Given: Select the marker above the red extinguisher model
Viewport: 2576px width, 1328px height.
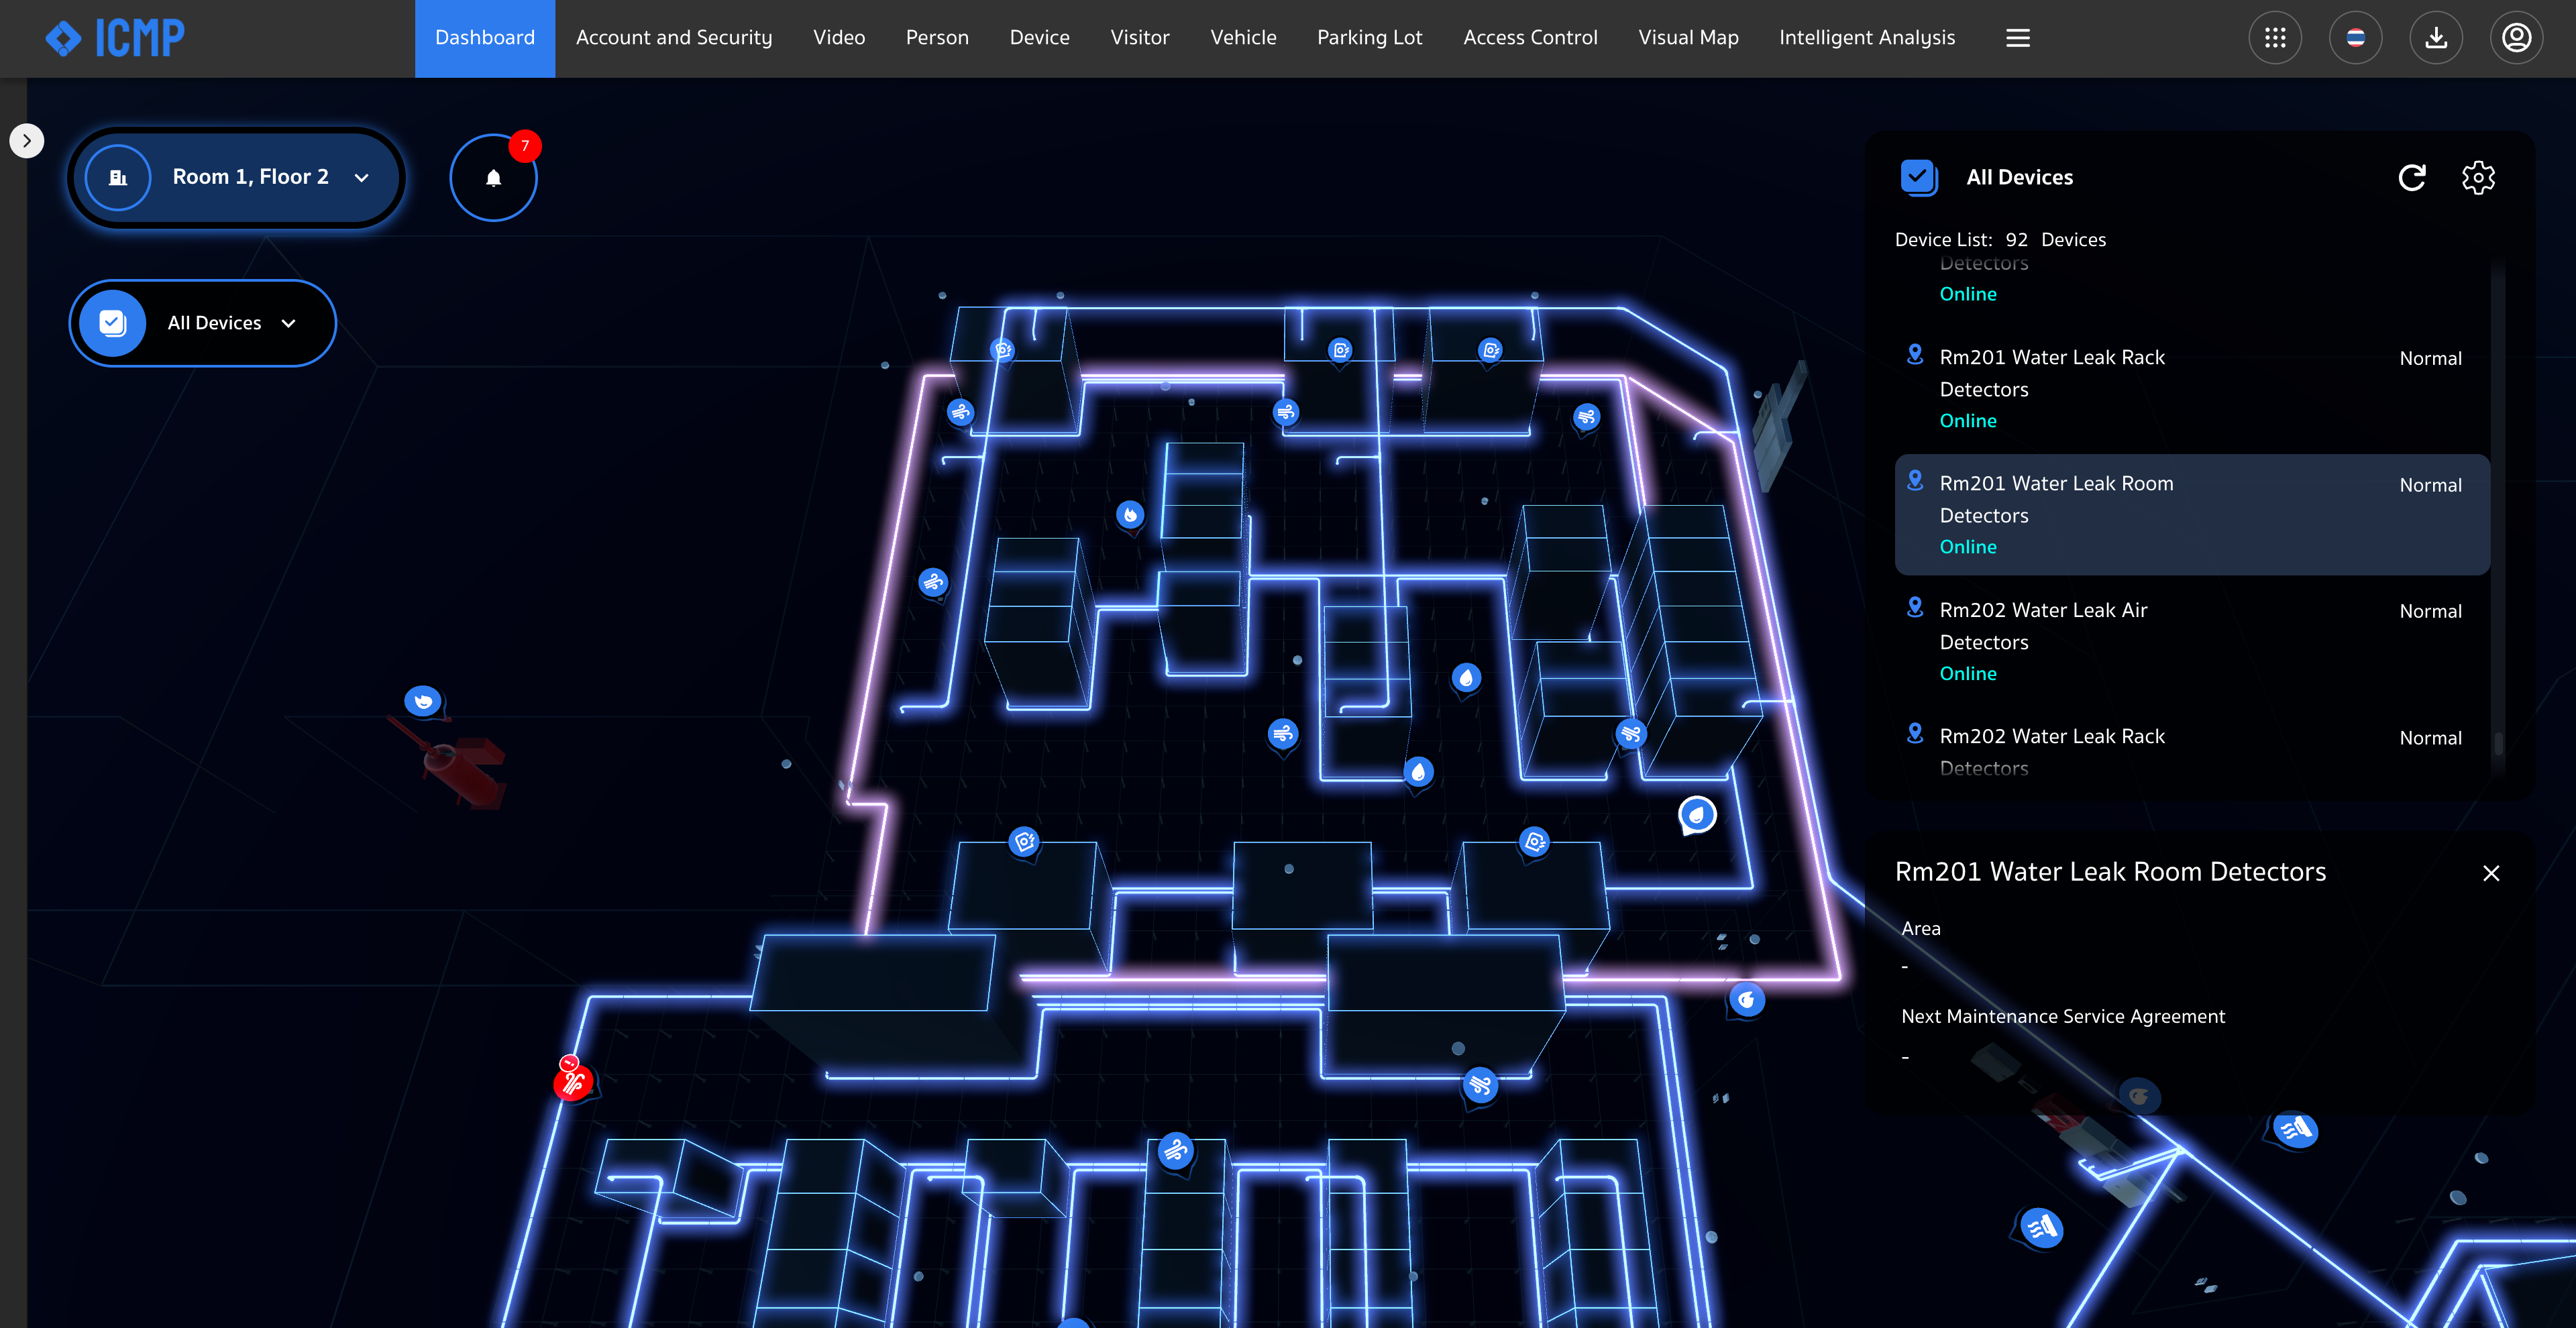Looking at the screenshot, I should [423, 701].
